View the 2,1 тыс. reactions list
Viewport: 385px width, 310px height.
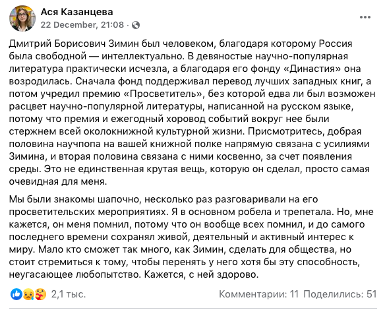(x=69, y=294)
